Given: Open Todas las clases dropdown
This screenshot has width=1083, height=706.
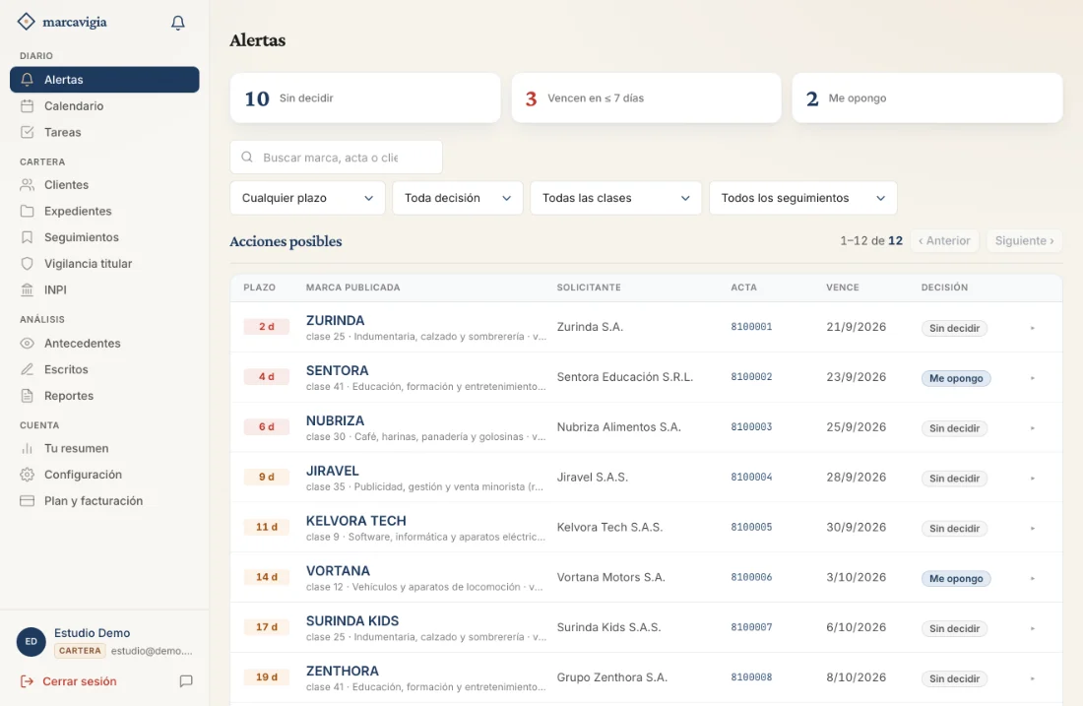Looking at the screenshot, I should (615, 198).
